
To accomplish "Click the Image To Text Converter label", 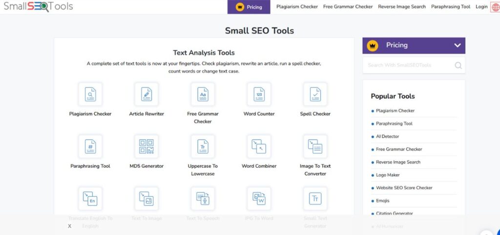I will [315, 170].
